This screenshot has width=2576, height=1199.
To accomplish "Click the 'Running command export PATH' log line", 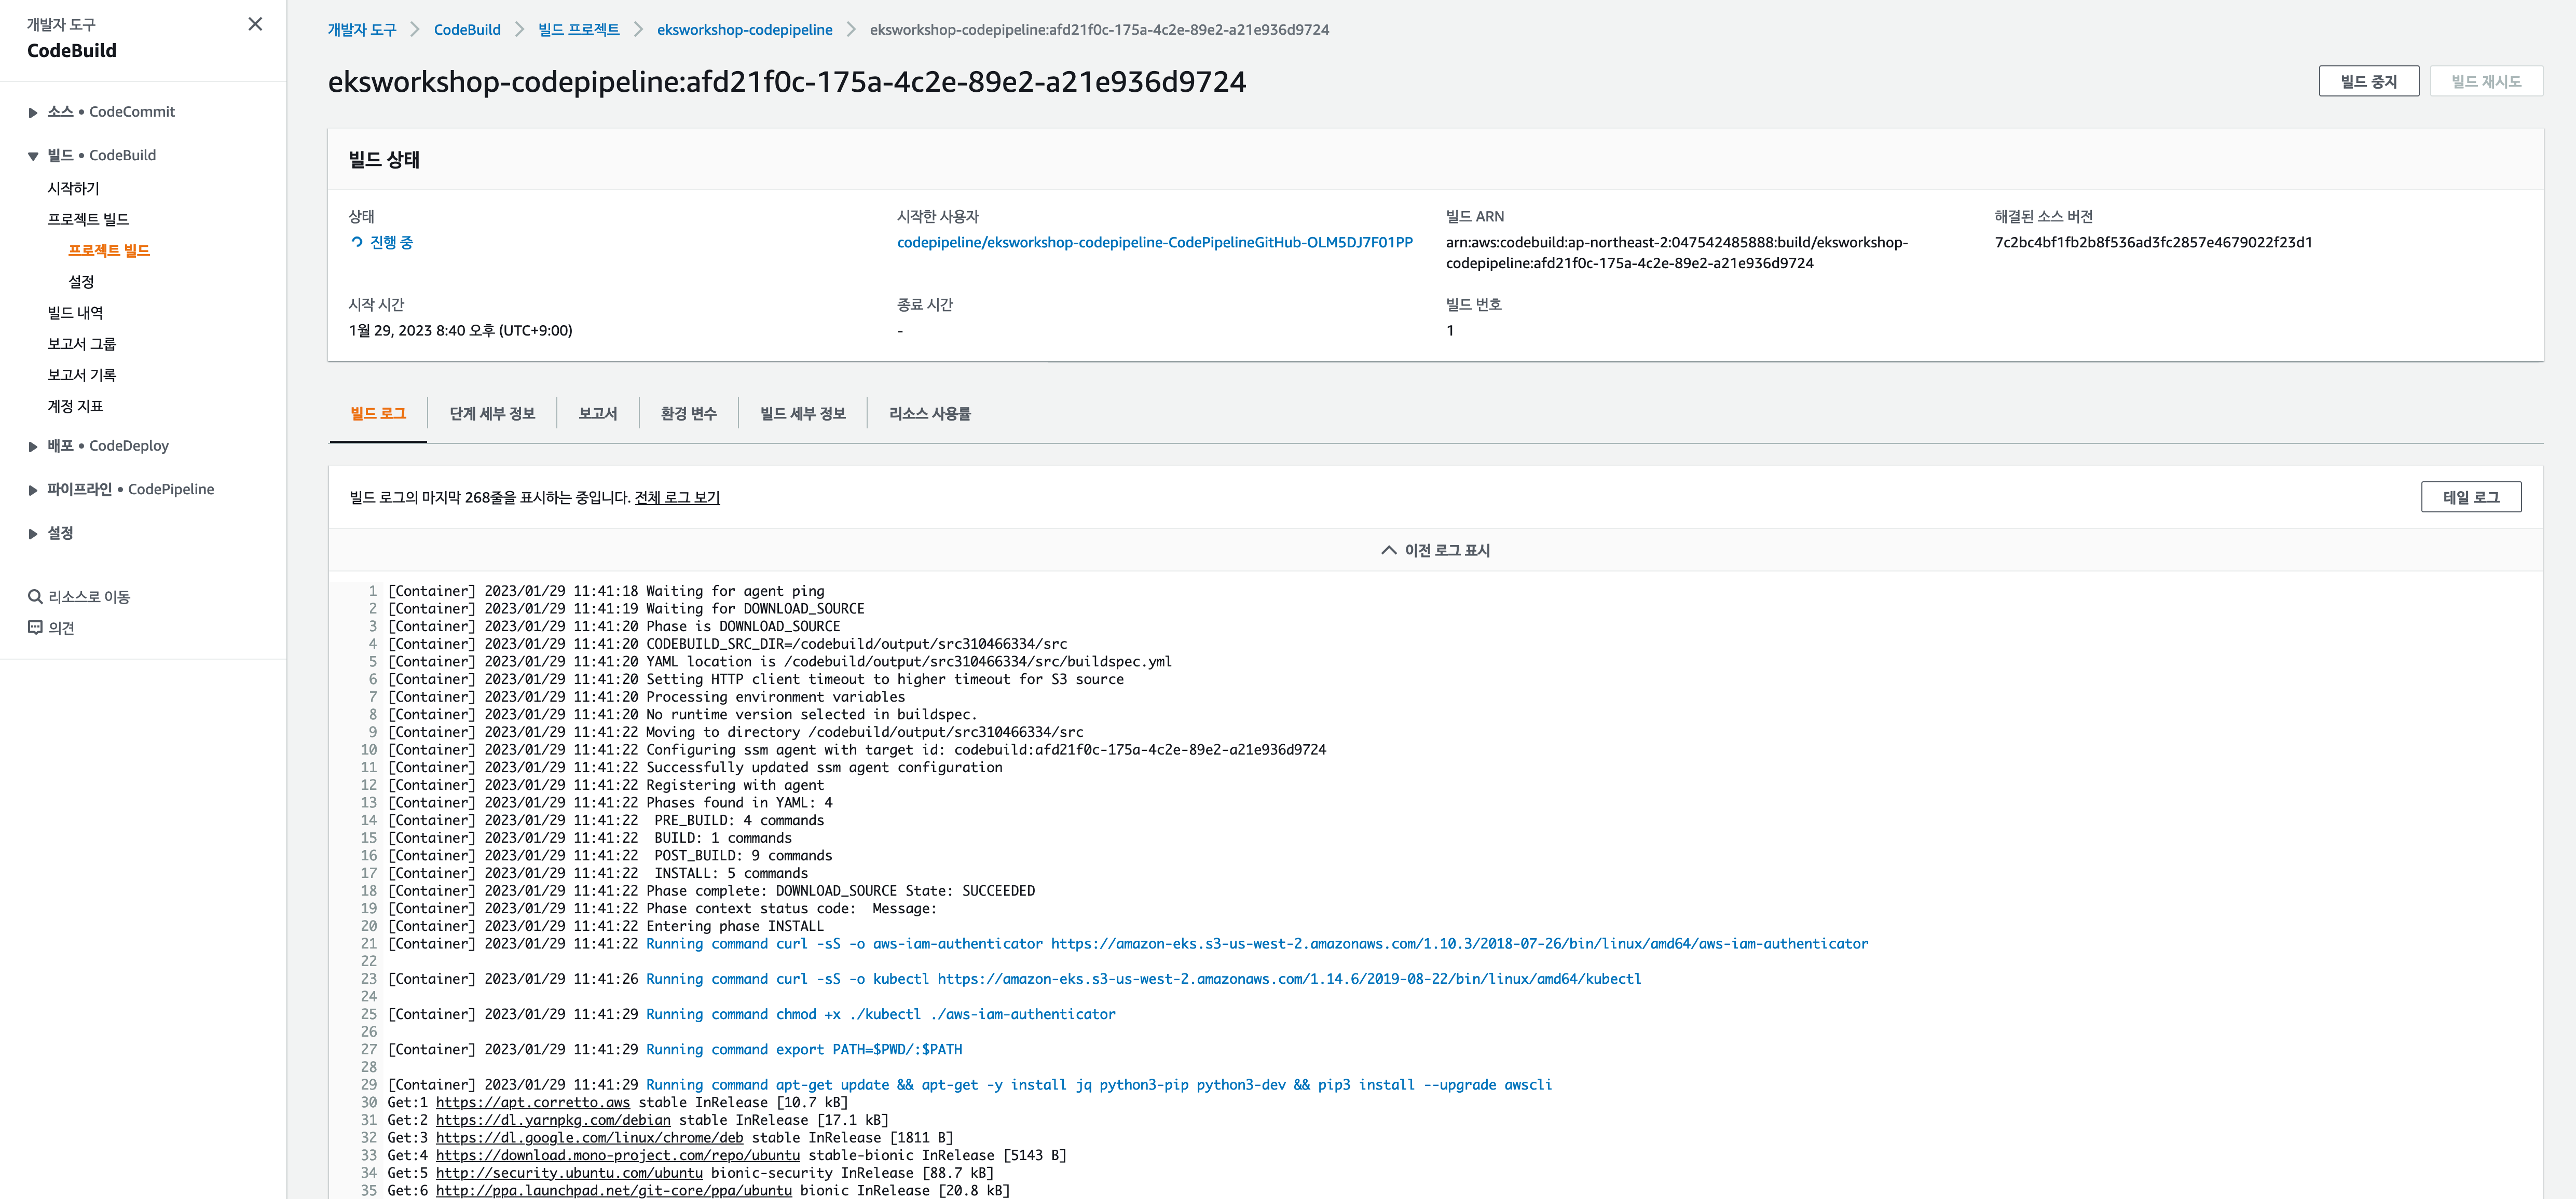I will pos(675,1049).
